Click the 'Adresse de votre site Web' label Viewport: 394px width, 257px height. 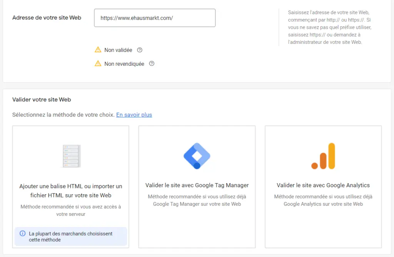[47, 18]
